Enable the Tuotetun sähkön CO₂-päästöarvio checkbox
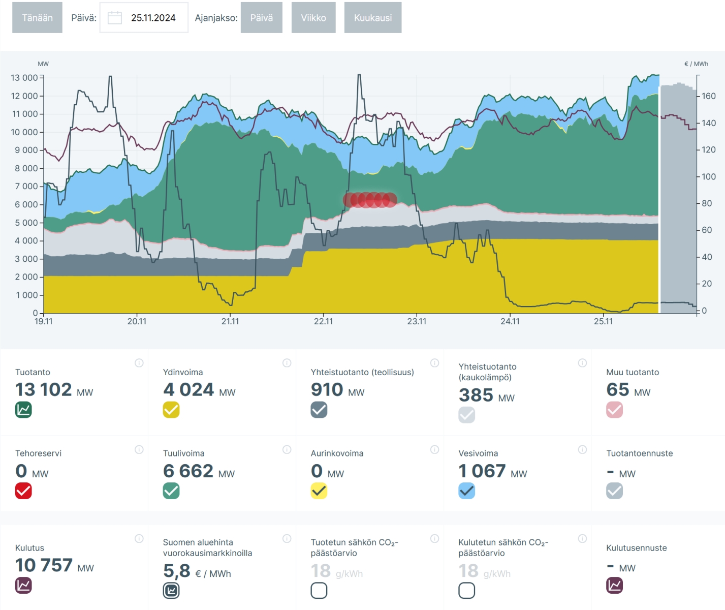725x610 pixels. [319, 591]
